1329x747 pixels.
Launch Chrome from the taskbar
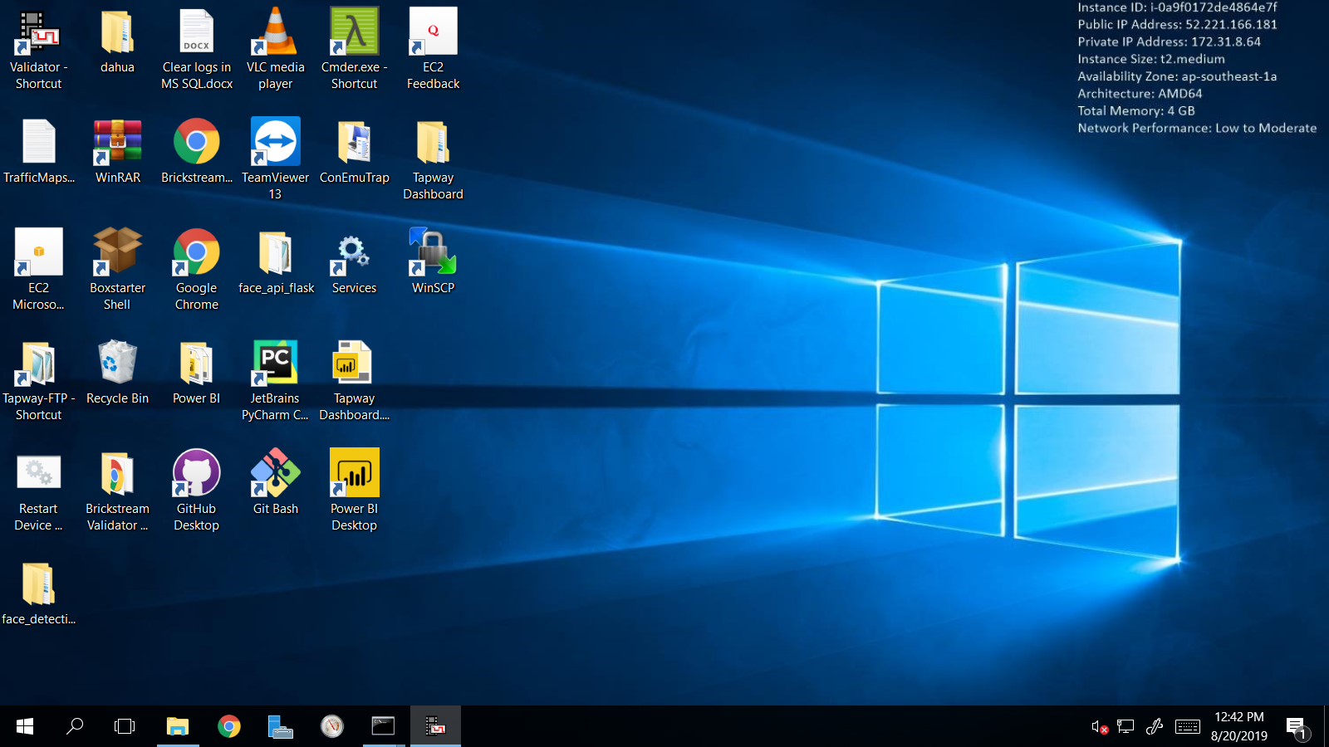click(229, 726)
